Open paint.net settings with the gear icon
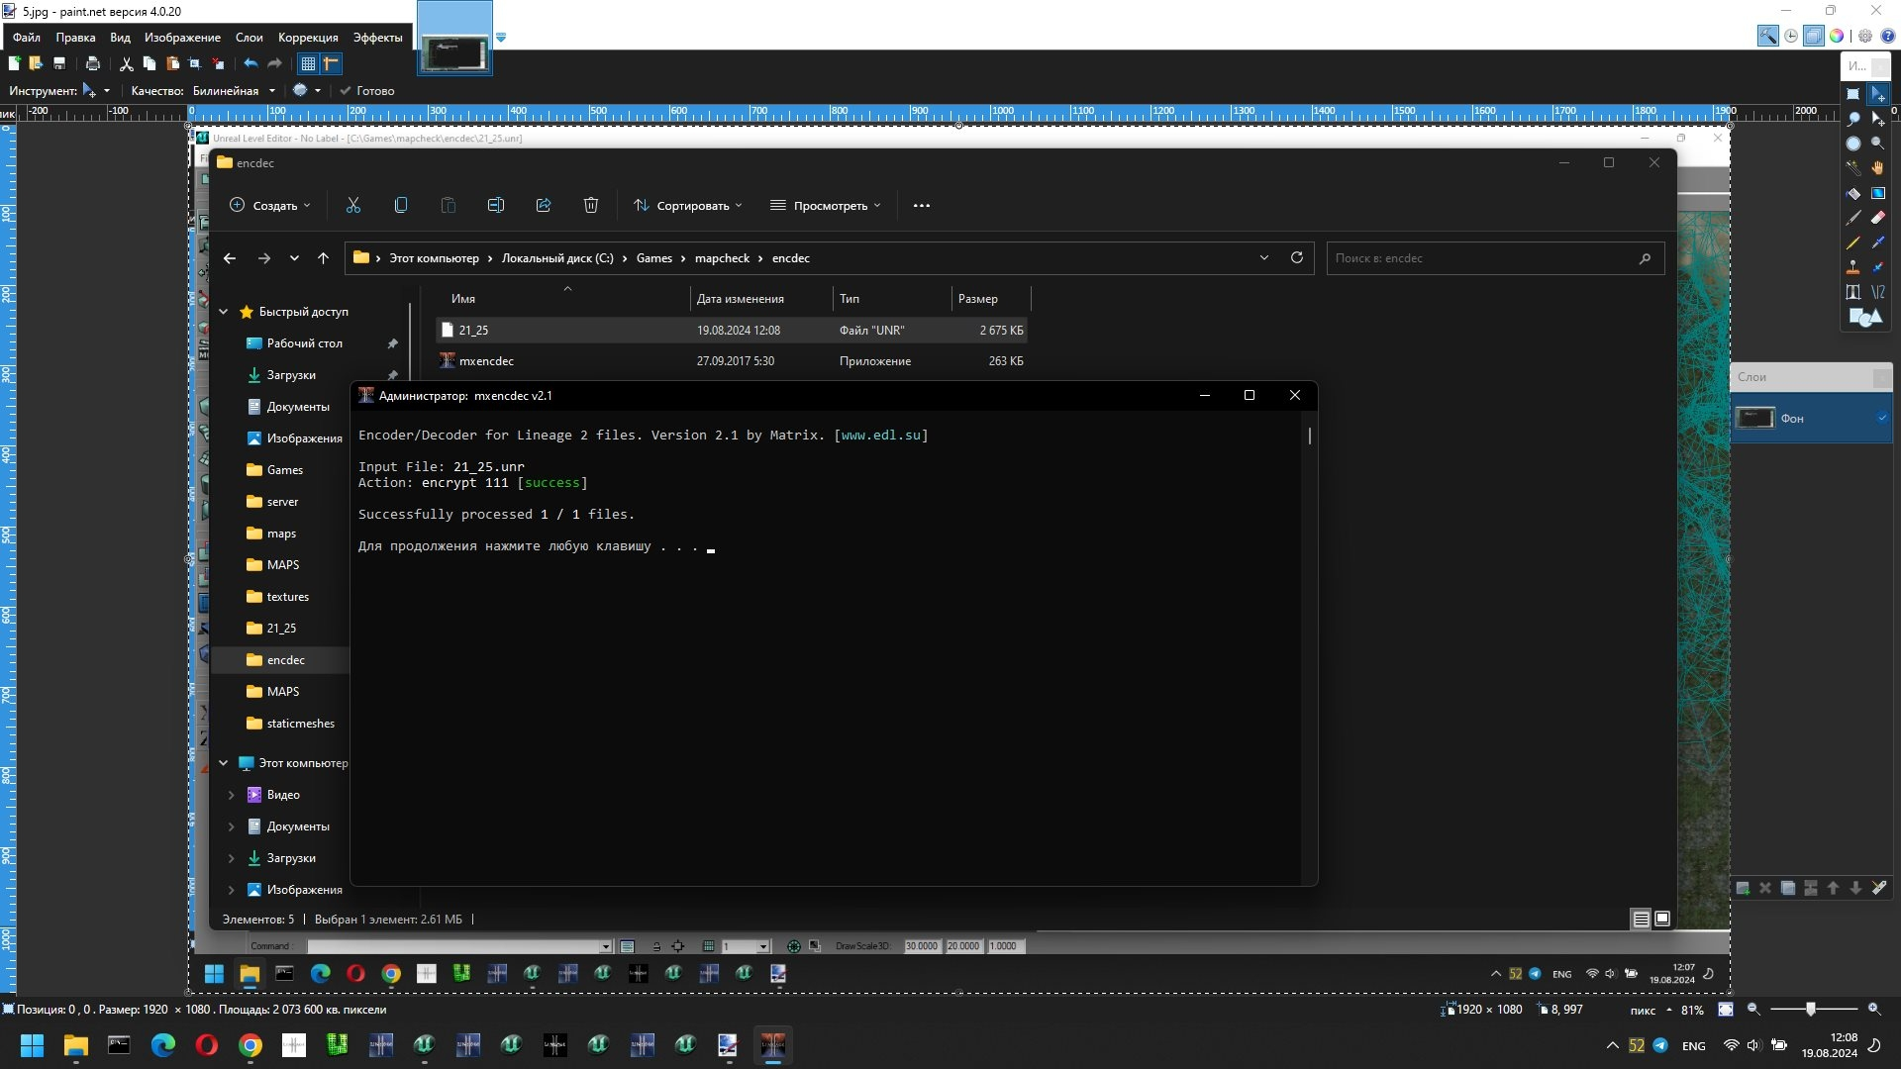Image resolution: width=1901 pixels, height=1069 pixels. [x=1865, y=36]
